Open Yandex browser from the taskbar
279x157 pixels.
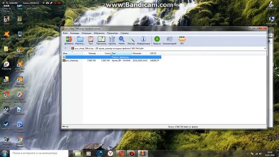[110, 154]
